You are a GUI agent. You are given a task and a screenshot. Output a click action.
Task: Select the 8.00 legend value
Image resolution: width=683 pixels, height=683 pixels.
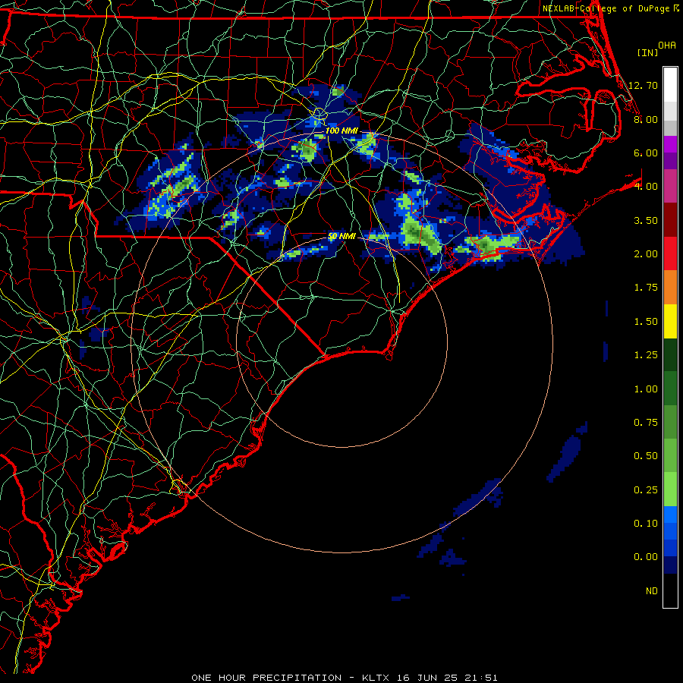pos(646,119)
